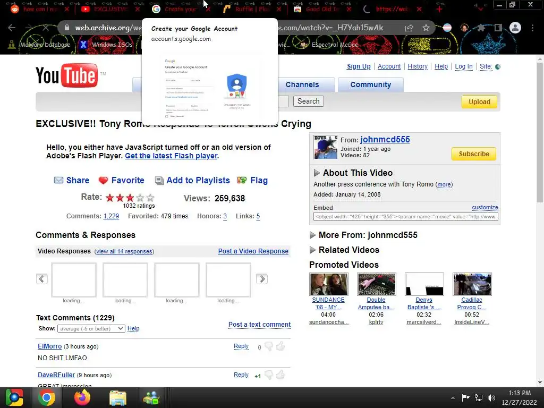Click page vertical scrollbar thumb
The image size is (544, 408).
point(540,132)
